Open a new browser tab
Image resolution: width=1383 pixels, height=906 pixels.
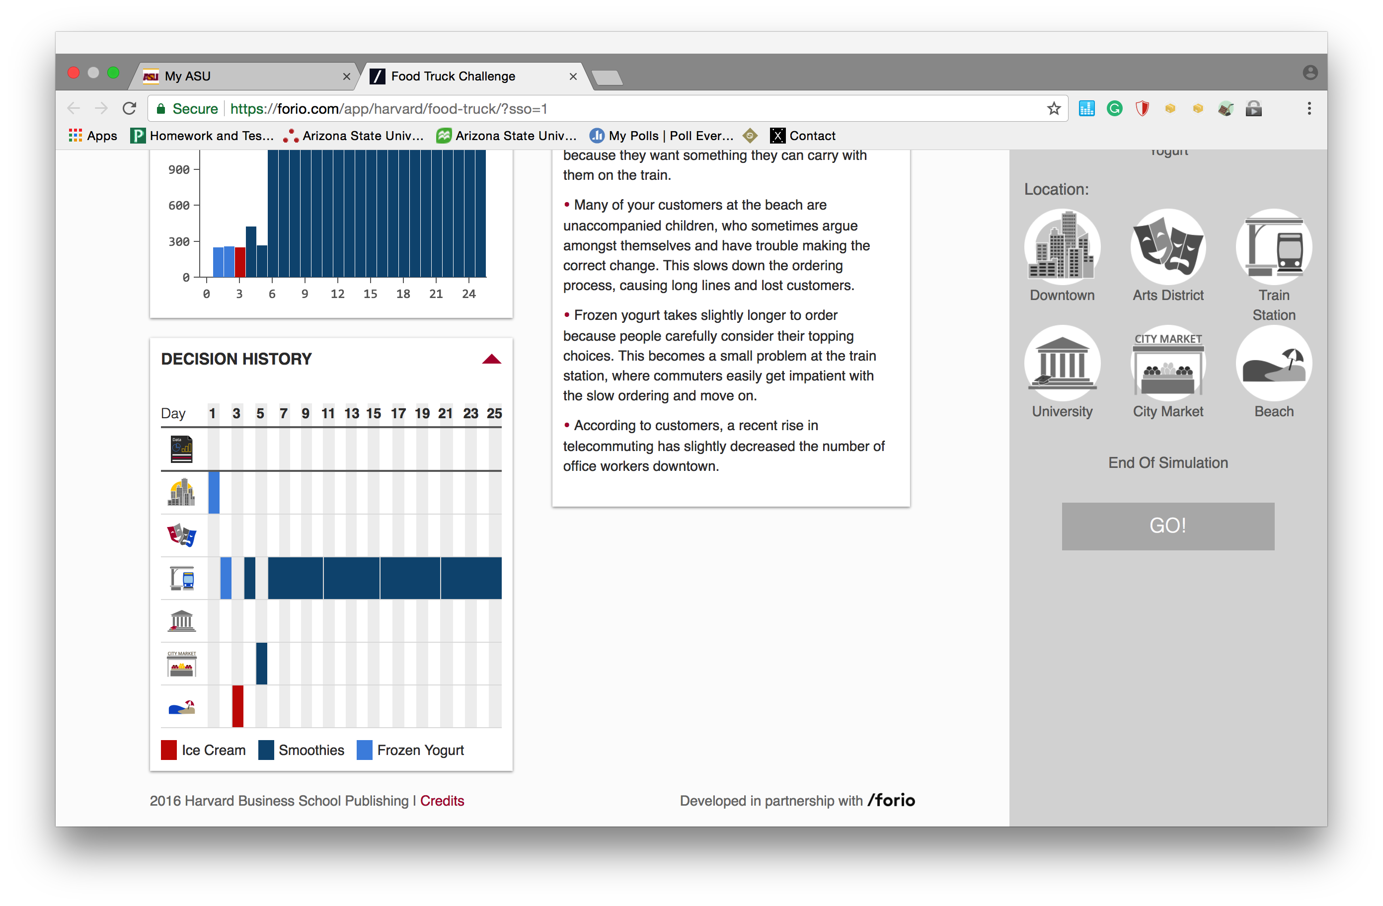[x=607, y=77]
